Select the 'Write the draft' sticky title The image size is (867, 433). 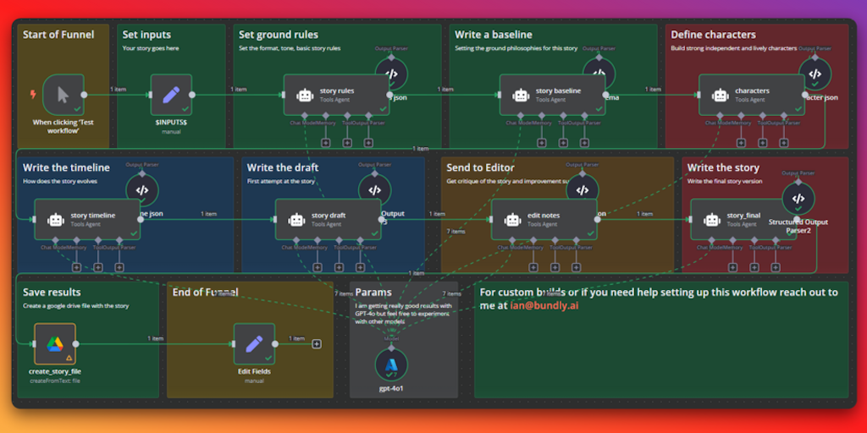[x=283, y=167]
